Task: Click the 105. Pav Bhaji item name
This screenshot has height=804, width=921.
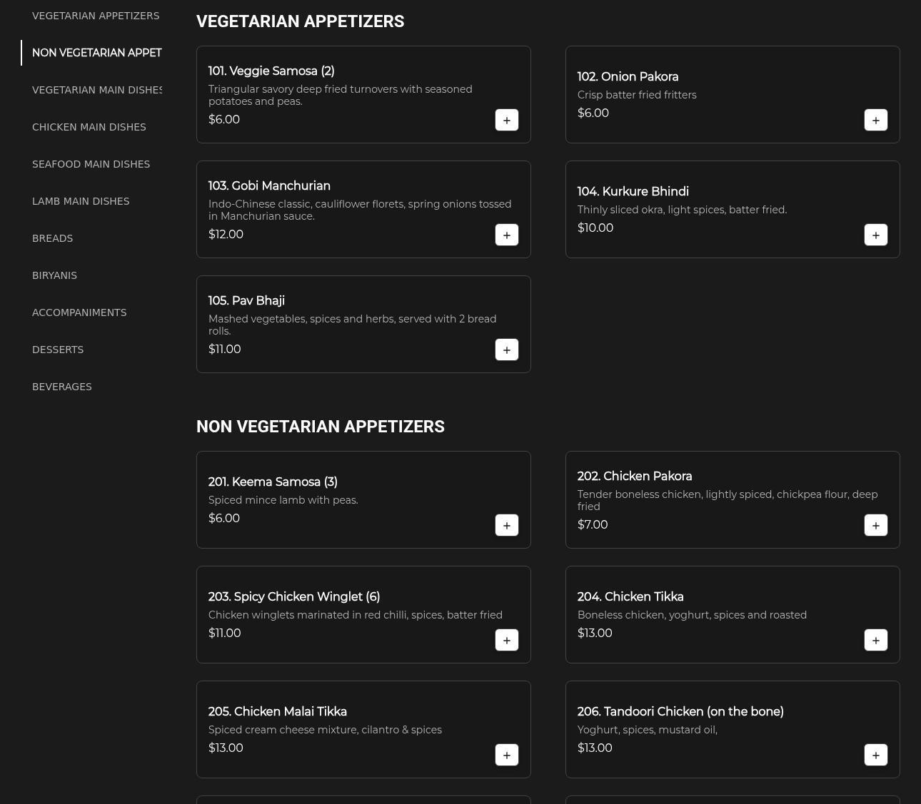Action: [x=246, y=301]
